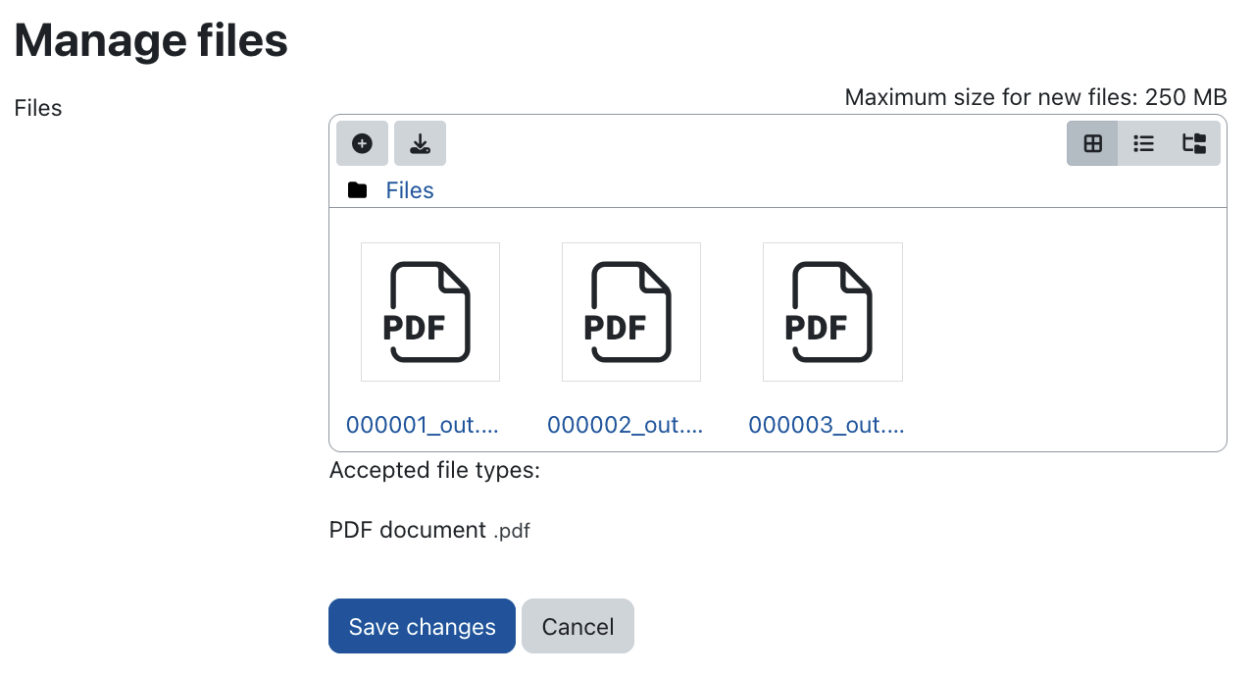The height and width of the screenshot is (677, 1255).
Task: Open the Files breadcrumb link
Action: [x=410, y=190]
